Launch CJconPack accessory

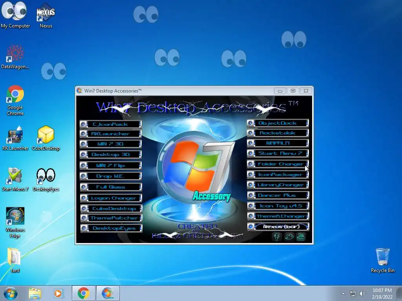click(110, 124)
